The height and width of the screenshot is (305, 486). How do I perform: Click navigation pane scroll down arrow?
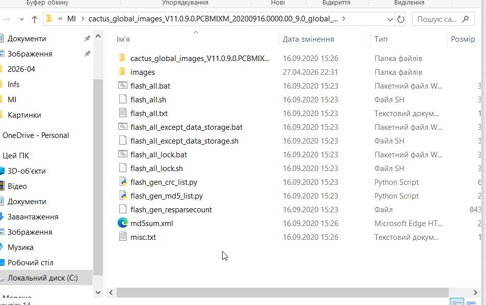(98, 292)
